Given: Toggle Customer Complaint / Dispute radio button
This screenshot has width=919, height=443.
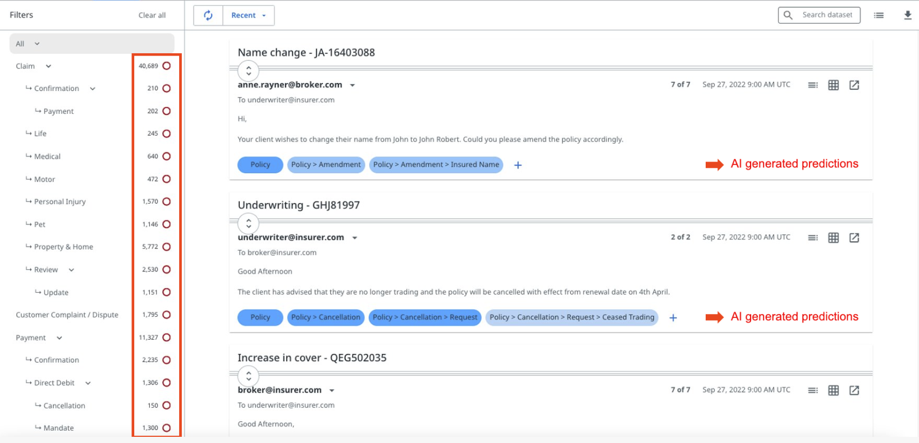Looking at the screenshot, I should [x=167, y=315].
